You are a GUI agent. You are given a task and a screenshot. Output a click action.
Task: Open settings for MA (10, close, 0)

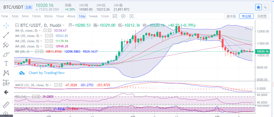[x=47, y=36]
